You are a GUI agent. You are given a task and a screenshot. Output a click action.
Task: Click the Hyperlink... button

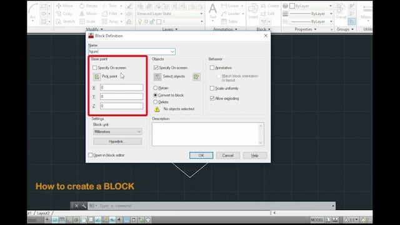[x=117, y=141]
